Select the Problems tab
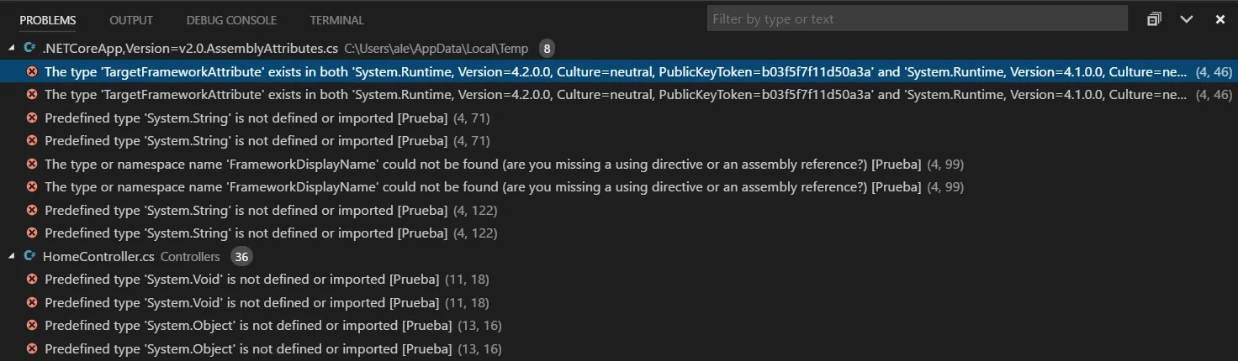Viewport: 1238px width, 361px height. (48, 20)
